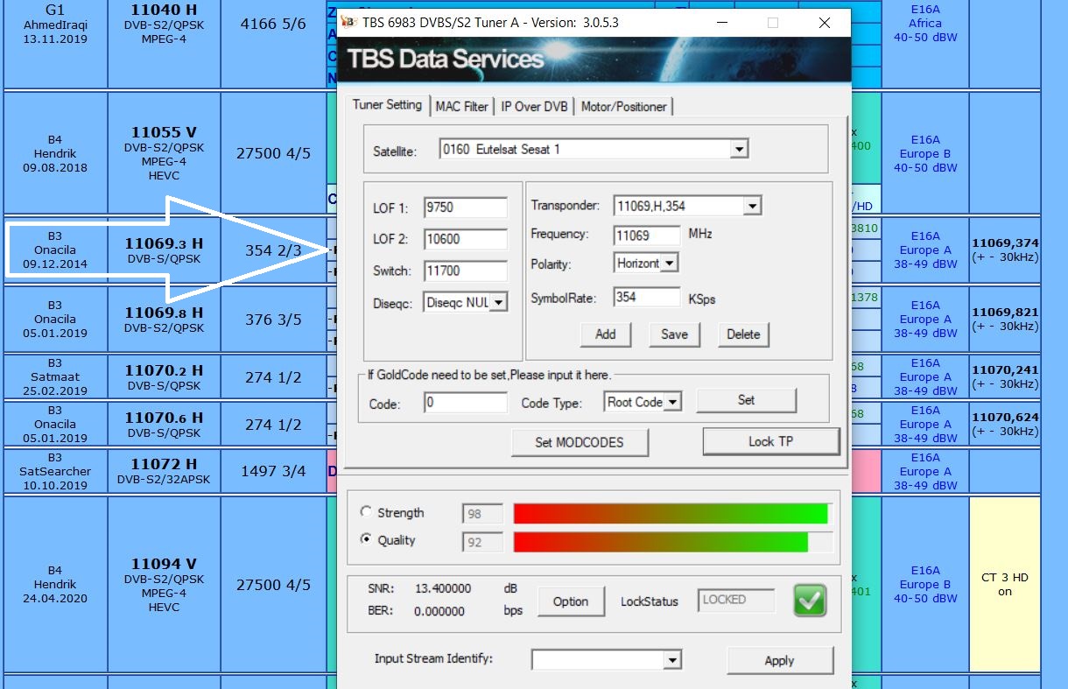
Task: Click the 11094 V frequency cell
Action: click(164, 584)
